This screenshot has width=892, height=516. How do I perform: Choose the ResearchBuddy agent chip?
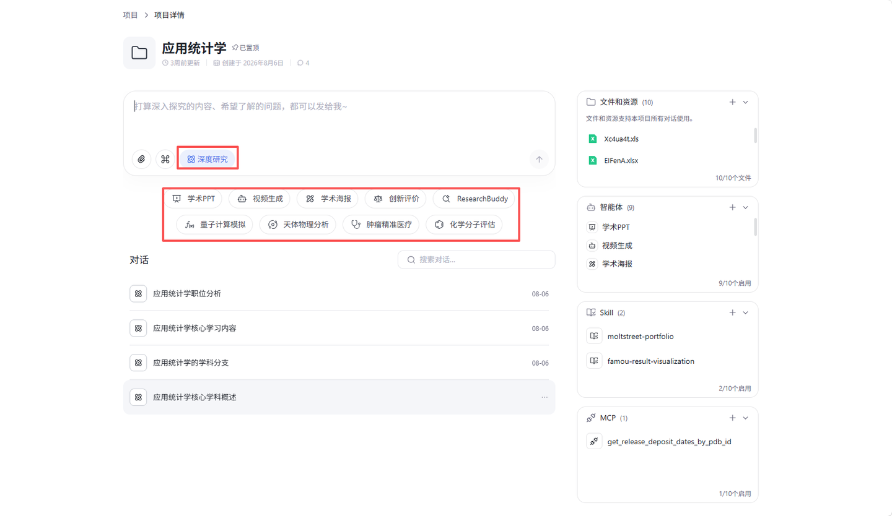click(474, 199)
